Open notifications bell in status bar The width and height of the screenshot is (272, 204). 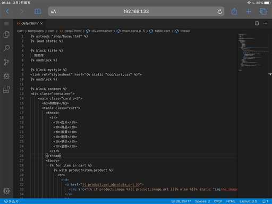(265, 201)
